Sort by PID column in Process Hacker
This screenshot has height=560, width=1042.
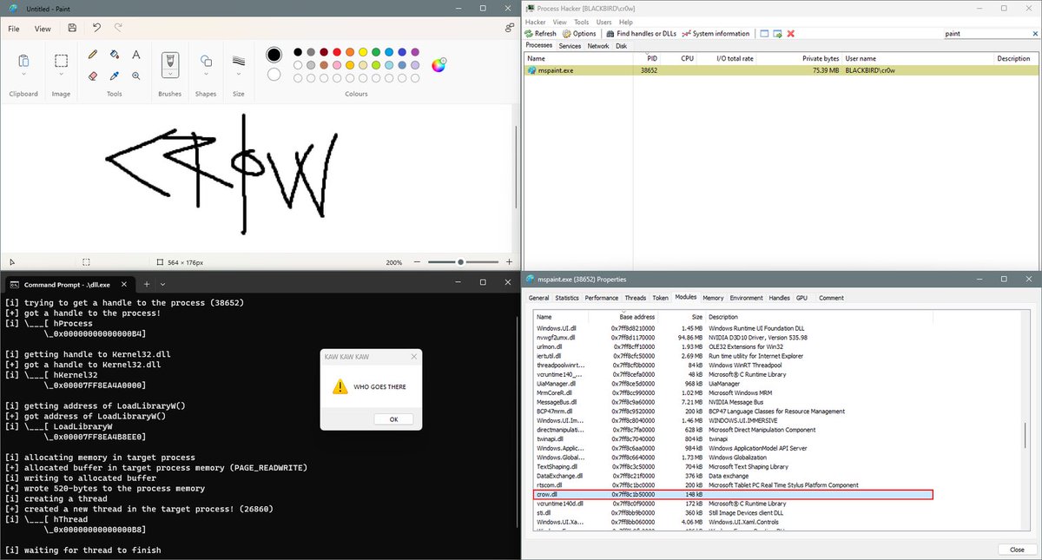[x=643, y=59]
